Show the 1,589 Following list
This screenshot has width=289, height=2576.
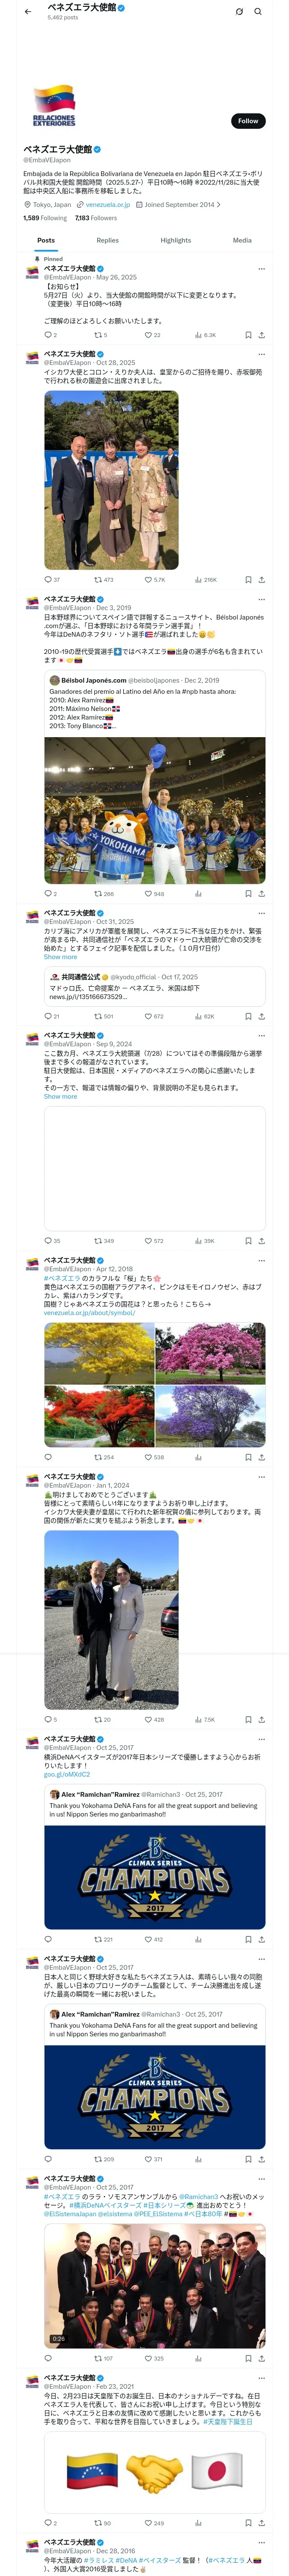(46, 218)
